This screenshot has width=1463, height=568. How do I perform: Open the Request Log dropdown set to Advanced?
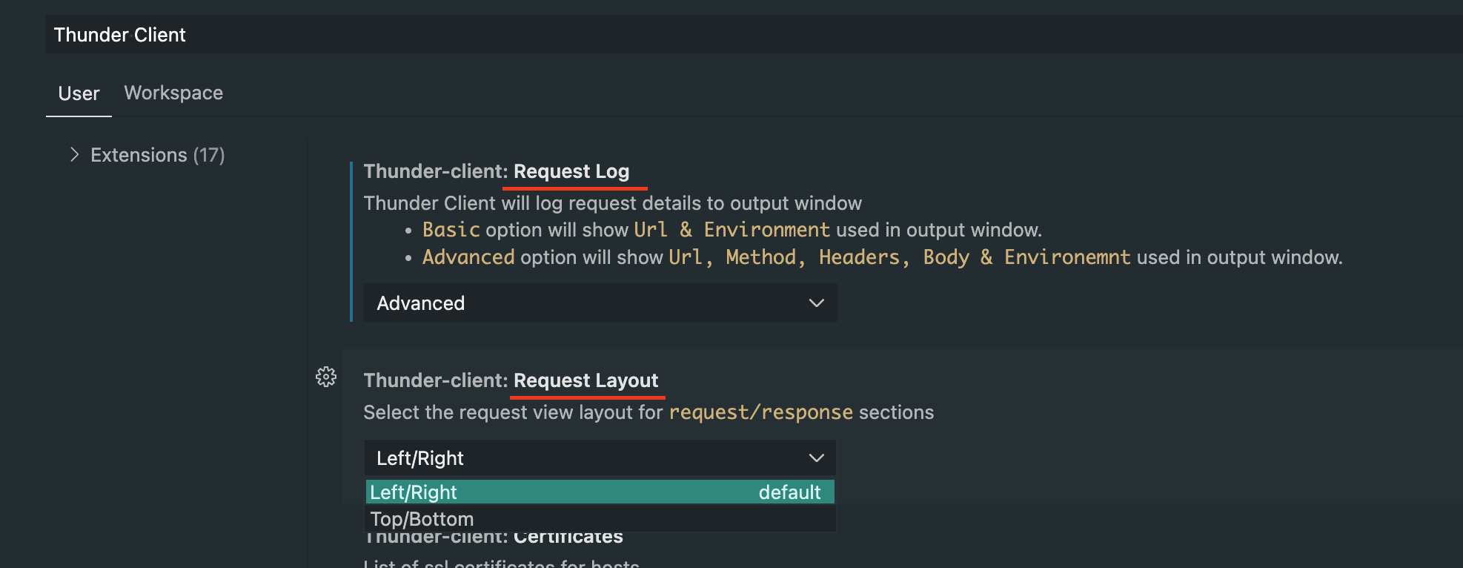click(599, 303)
